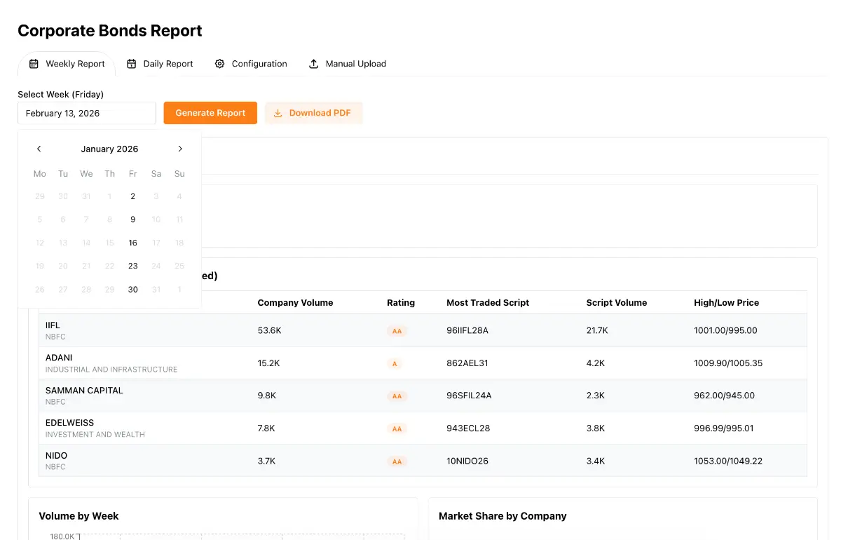
Task: Click the A rating badge for ADANI
Action: pyautogui.click(x=395, y=364)
